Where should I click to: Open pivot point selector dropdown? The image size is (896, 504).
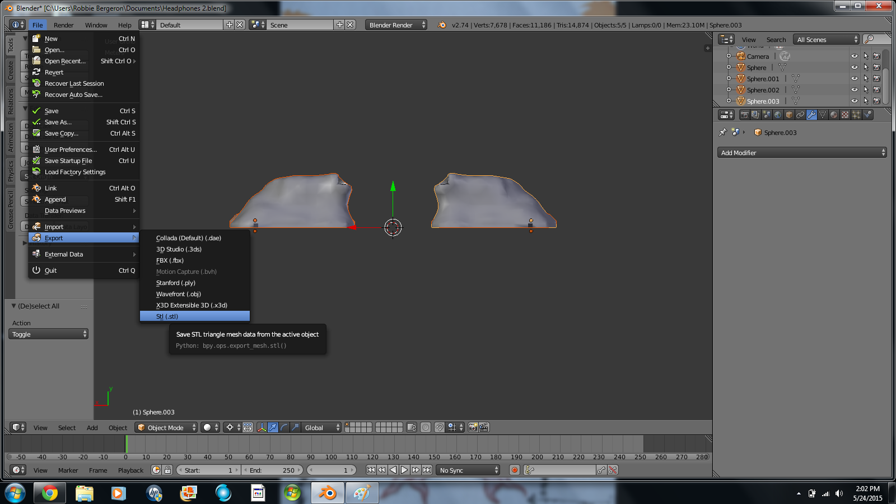click(232, 427)
